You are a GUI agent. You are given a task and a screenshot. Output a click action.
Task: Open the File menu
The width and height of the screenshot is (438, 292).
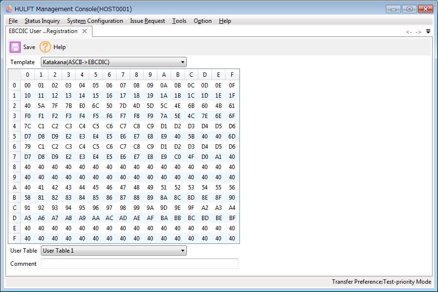[x=13, y=21]
